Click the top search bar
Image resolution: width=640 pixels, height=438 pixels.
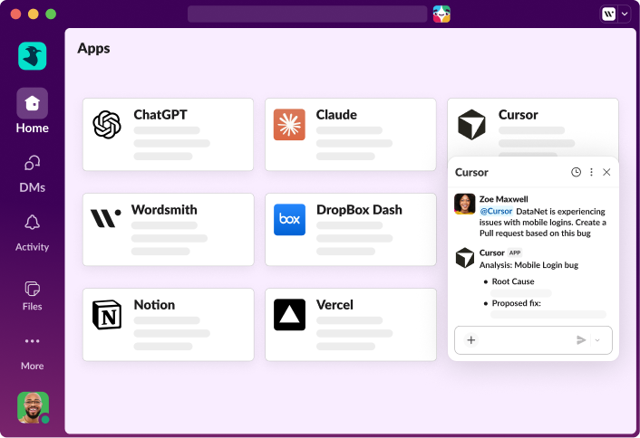pos(307,14)
